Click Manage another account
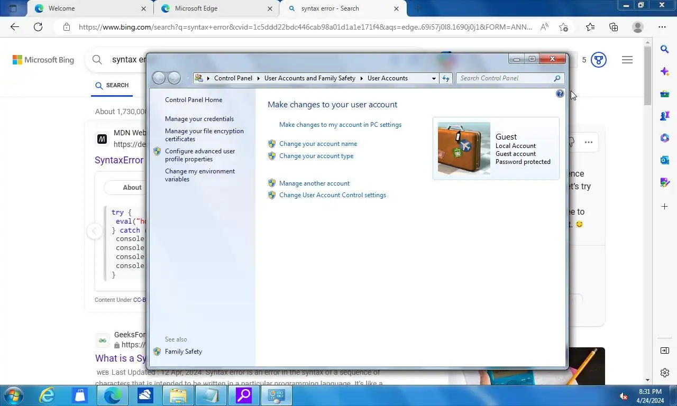 click(x=314, y=183)
